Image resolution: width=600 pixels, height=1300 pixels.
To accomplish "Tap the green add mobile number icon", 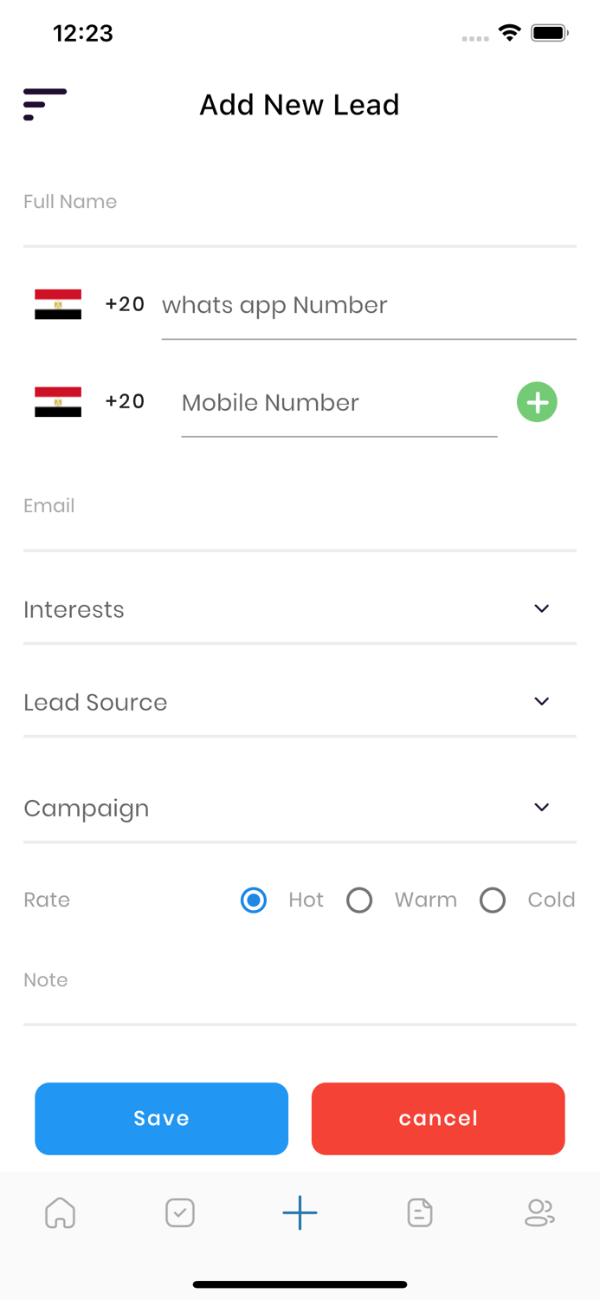I will tap(537, 402).
